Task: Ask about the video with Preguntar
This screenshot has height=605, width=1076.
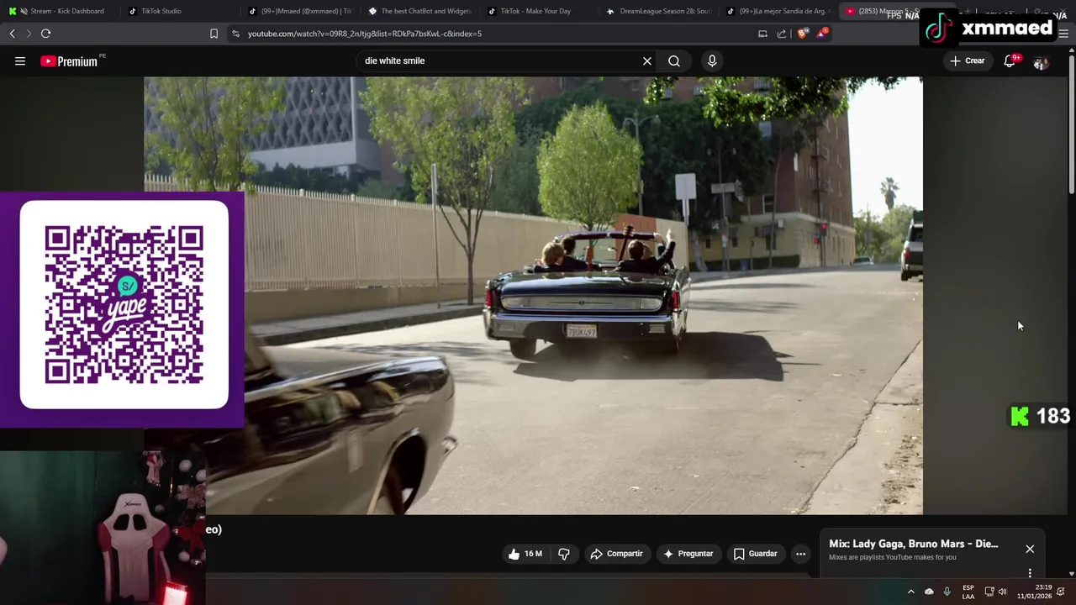Action: pos(688,554)
